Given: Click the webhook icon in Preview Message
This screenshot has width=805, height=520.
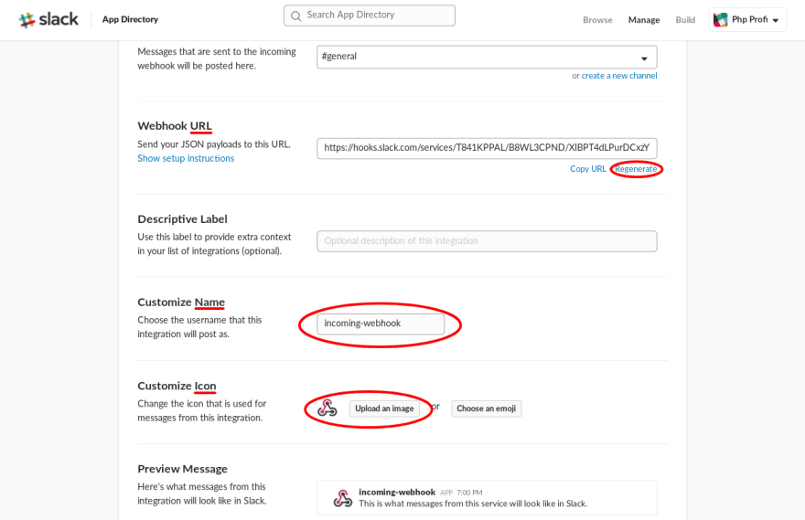Looking at the screenshot, I should [342, 498].
